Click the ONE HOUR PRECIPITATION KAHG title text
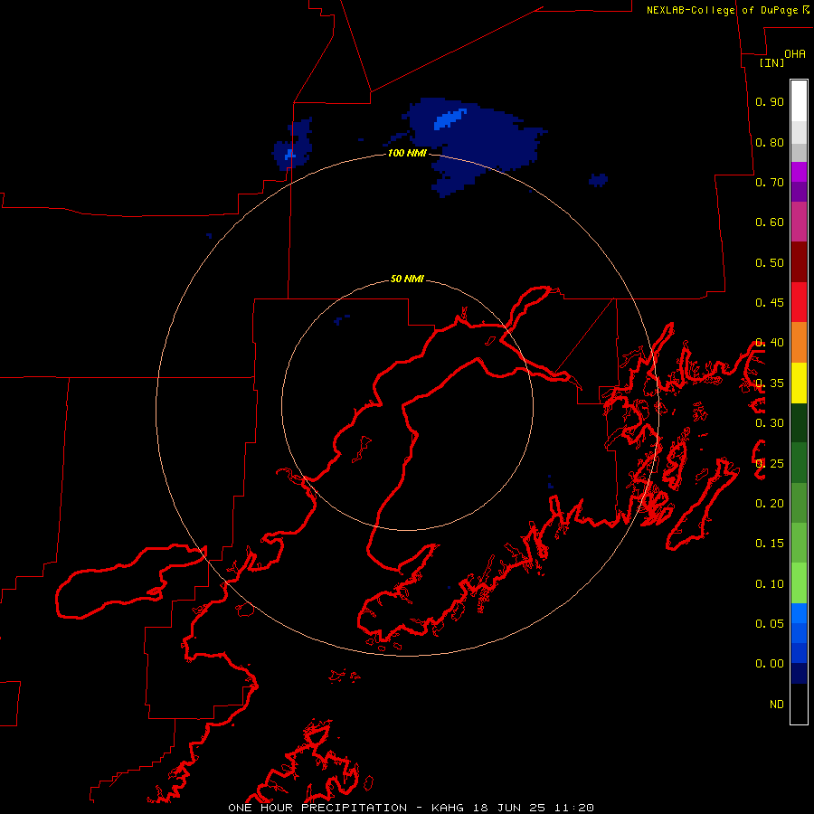Image resolution: width=814 pixels, height=814 pixels. click(411, 808)
